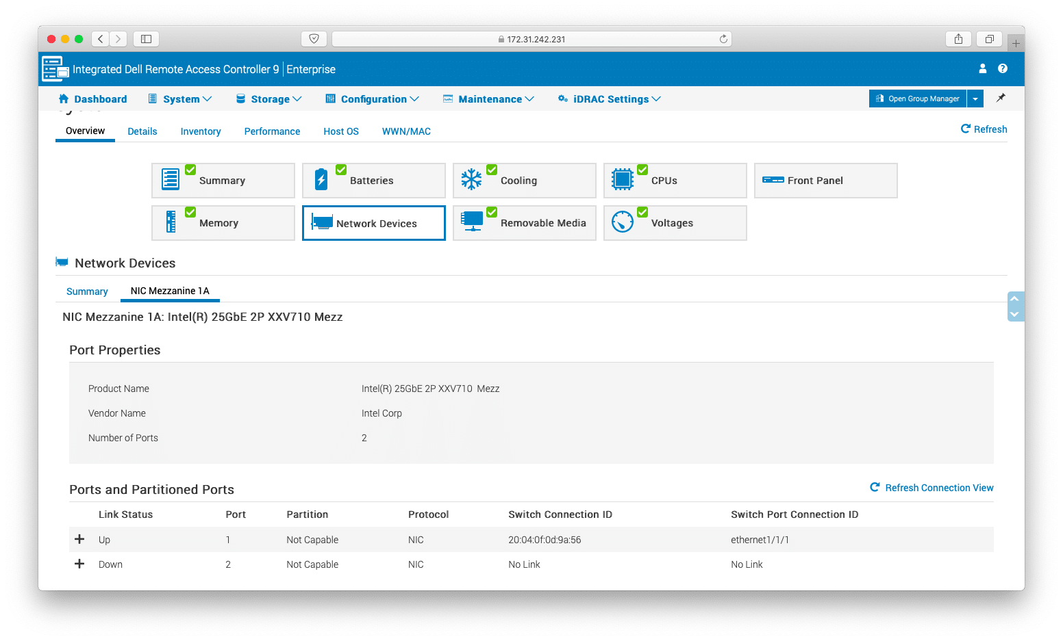The width and height of the screenshot is (1063, 641).
Task: Click the Refresh Connection View arrow icon
Action: click(x=875, y=487)
